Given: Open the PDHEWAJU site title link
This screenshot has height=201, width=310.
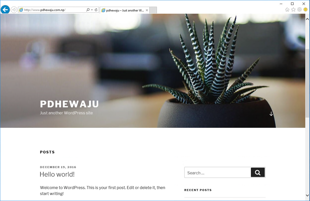Looking at the screenshot, I should (69, 104).
